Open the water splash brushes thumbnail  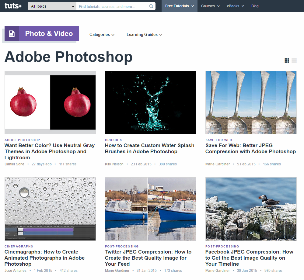(150, 102)
